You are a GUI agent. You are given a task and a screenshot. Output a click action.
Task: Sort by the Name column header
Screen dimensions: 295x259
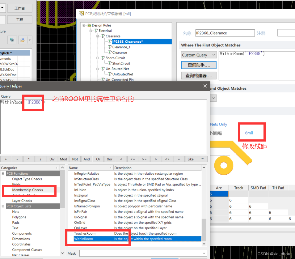pyautogui.click(x=91, y=168)
